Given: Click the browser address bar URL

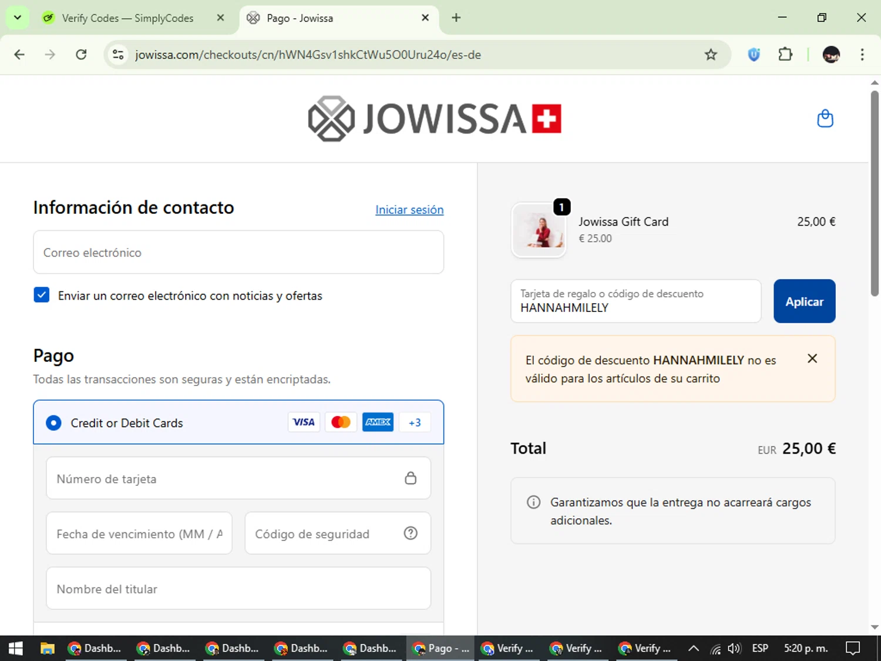Looking at the screenshot, I should pos(308,55).
